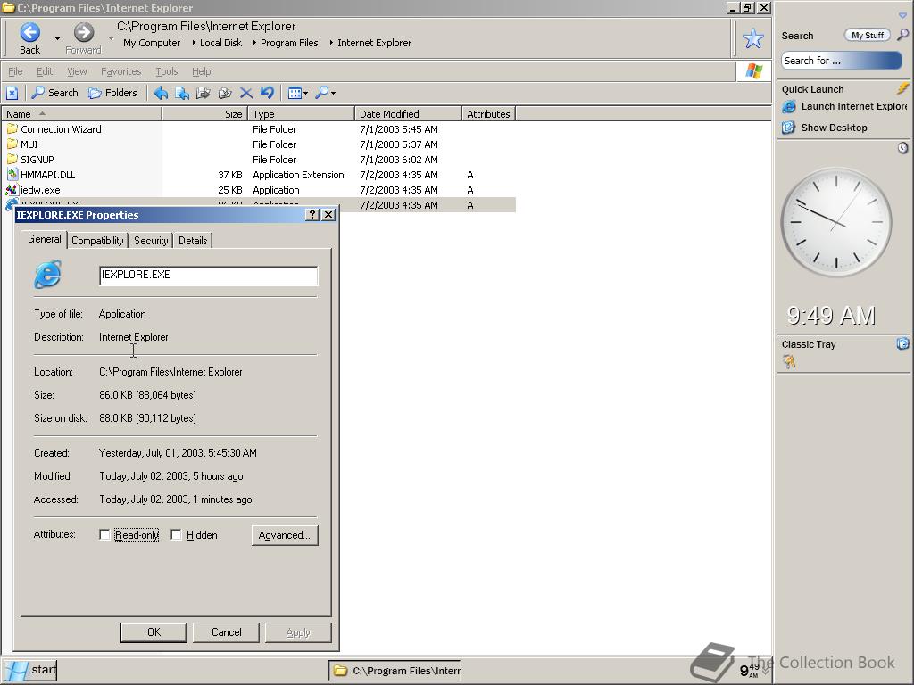This screenshot has height=685, width=914.
Task: Open the Edit menu
Action: [45, 71]
